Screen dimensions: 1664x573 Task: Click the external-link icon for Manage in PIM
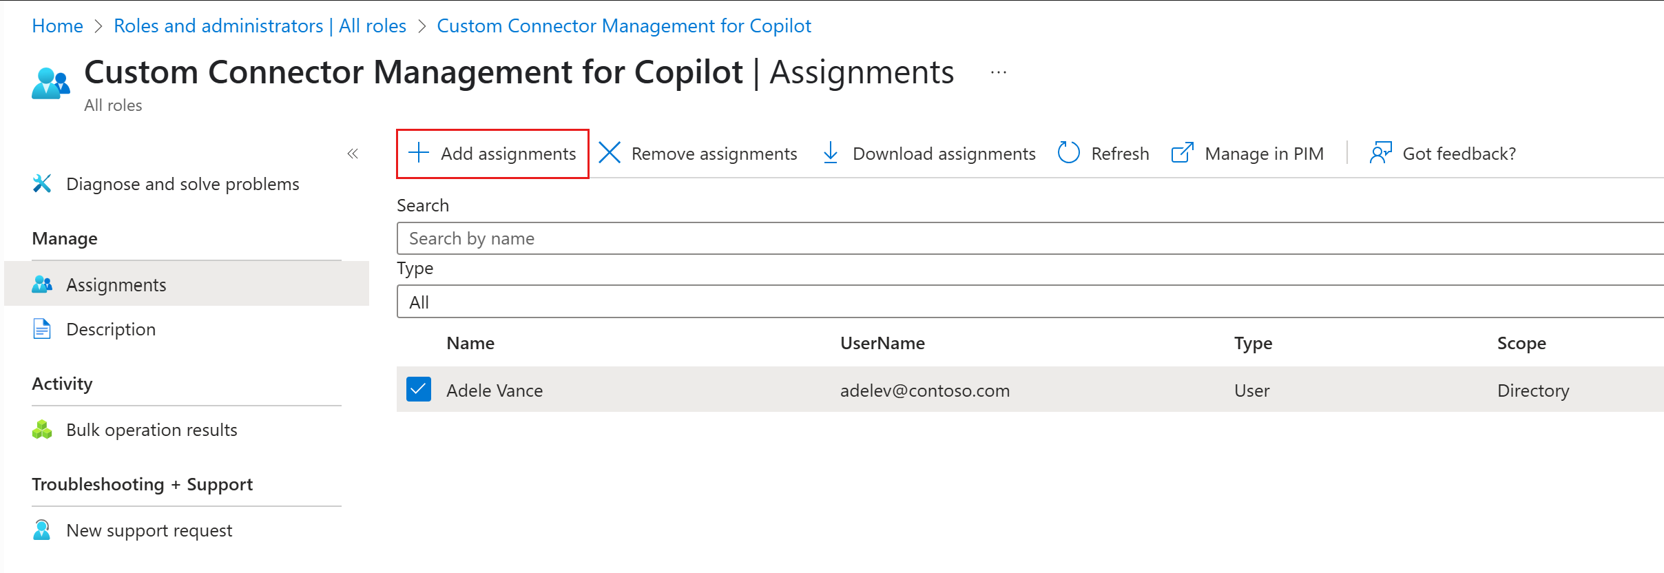point(1183,153)
